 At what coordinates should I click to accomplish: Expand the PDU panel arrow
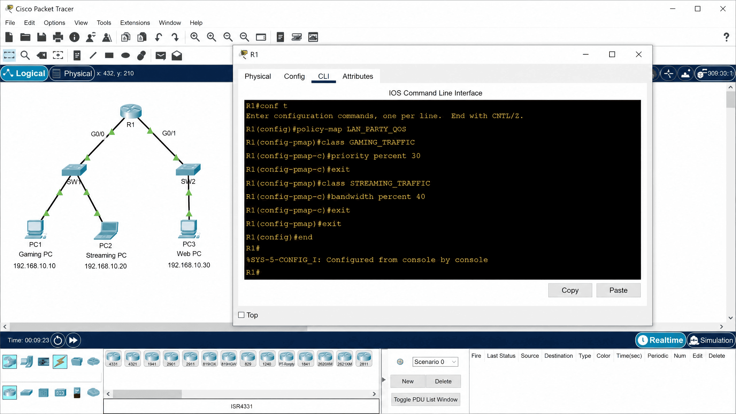pyautogui.click(x=384, y=379)
